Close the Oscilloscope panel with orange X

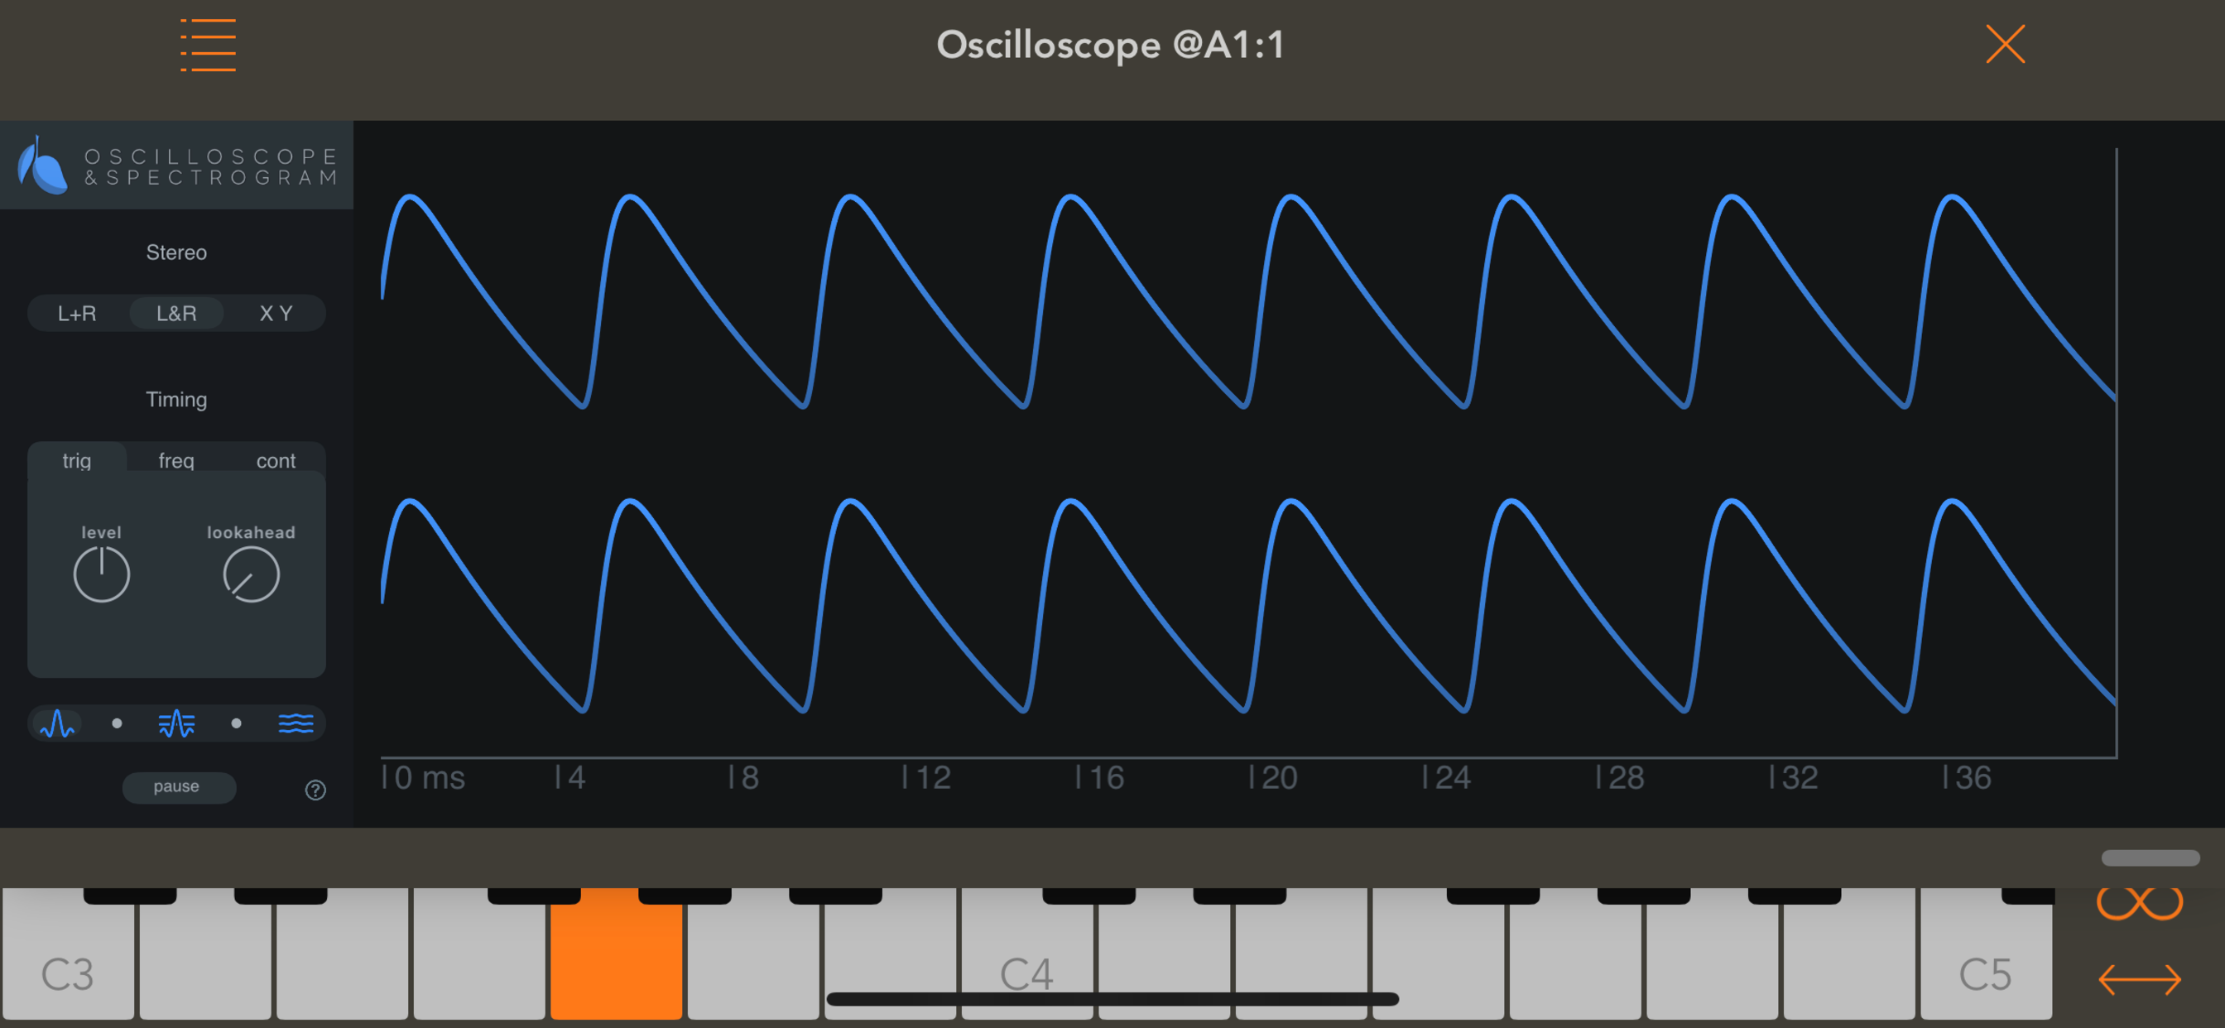coord(2004,44)
